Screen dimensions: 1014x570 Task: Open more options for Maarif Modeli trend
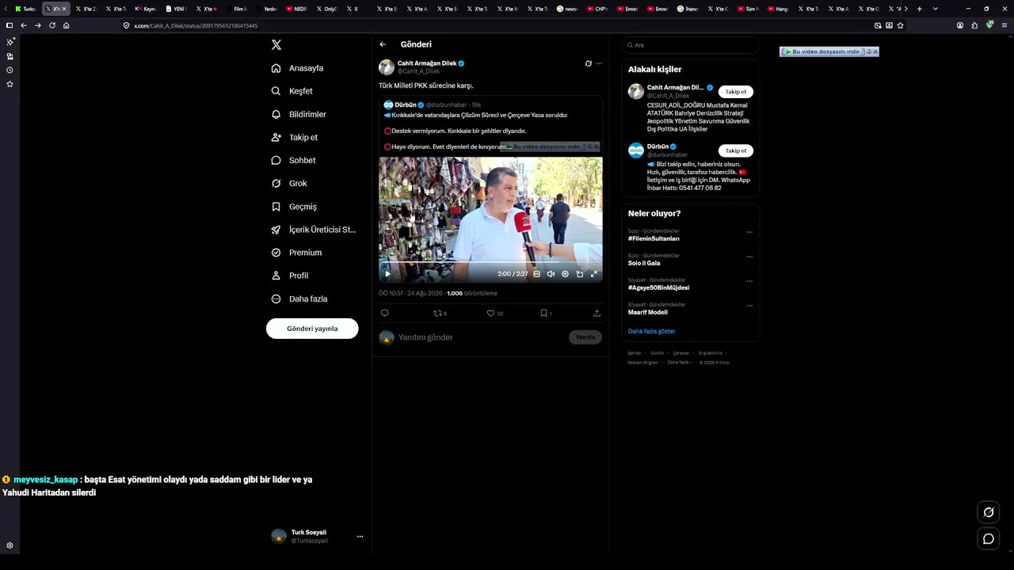(749, 306)
